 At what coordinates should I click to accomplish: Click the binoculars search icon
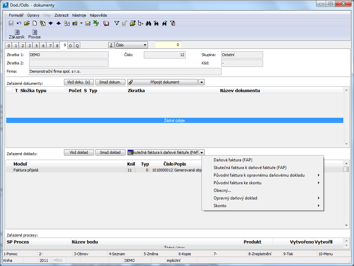pos(148,24)
